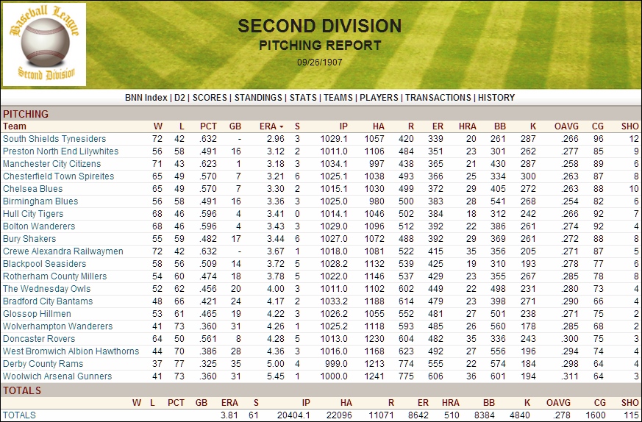Open Derby County Rams team page
The height and width of the screenshot is (422, 642).
pyautogui.click(x=43, y=364)
